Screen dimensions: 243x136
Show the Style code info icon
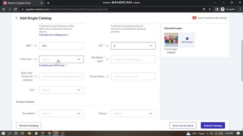(x=35, y=76)
